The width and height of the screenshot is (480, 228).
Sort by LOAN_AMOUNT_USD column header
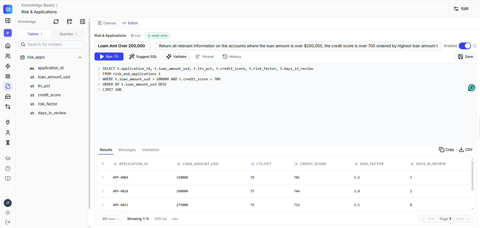click(x=198, y=164)
